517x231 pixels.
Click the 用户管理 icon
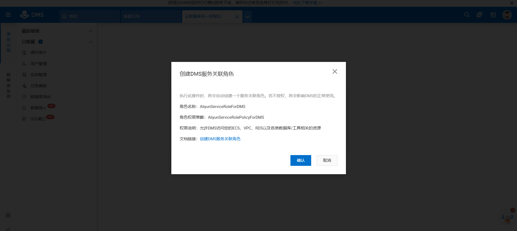click(x=24, y=64)
